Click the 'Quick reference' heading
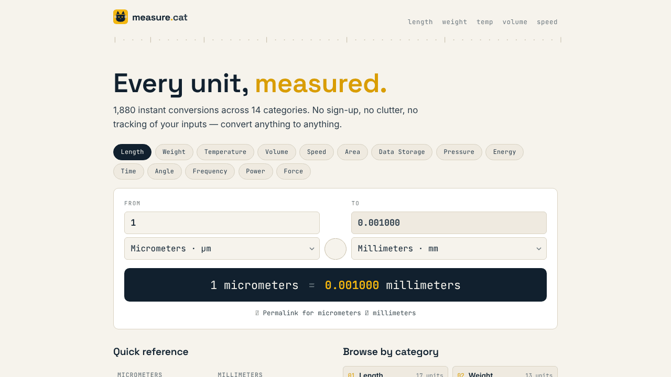The image size is (671, 377). (151, 352)
